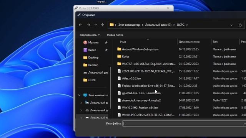The width and height of the screenshot is (246, 138).
Task: Click the 'Файл "BZ2"' type cell
Action: pyautogui.click(x=220, y=100)
